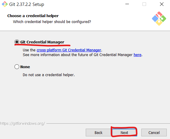
Task: Close the Git Setup window
Action: click(161, 4)
